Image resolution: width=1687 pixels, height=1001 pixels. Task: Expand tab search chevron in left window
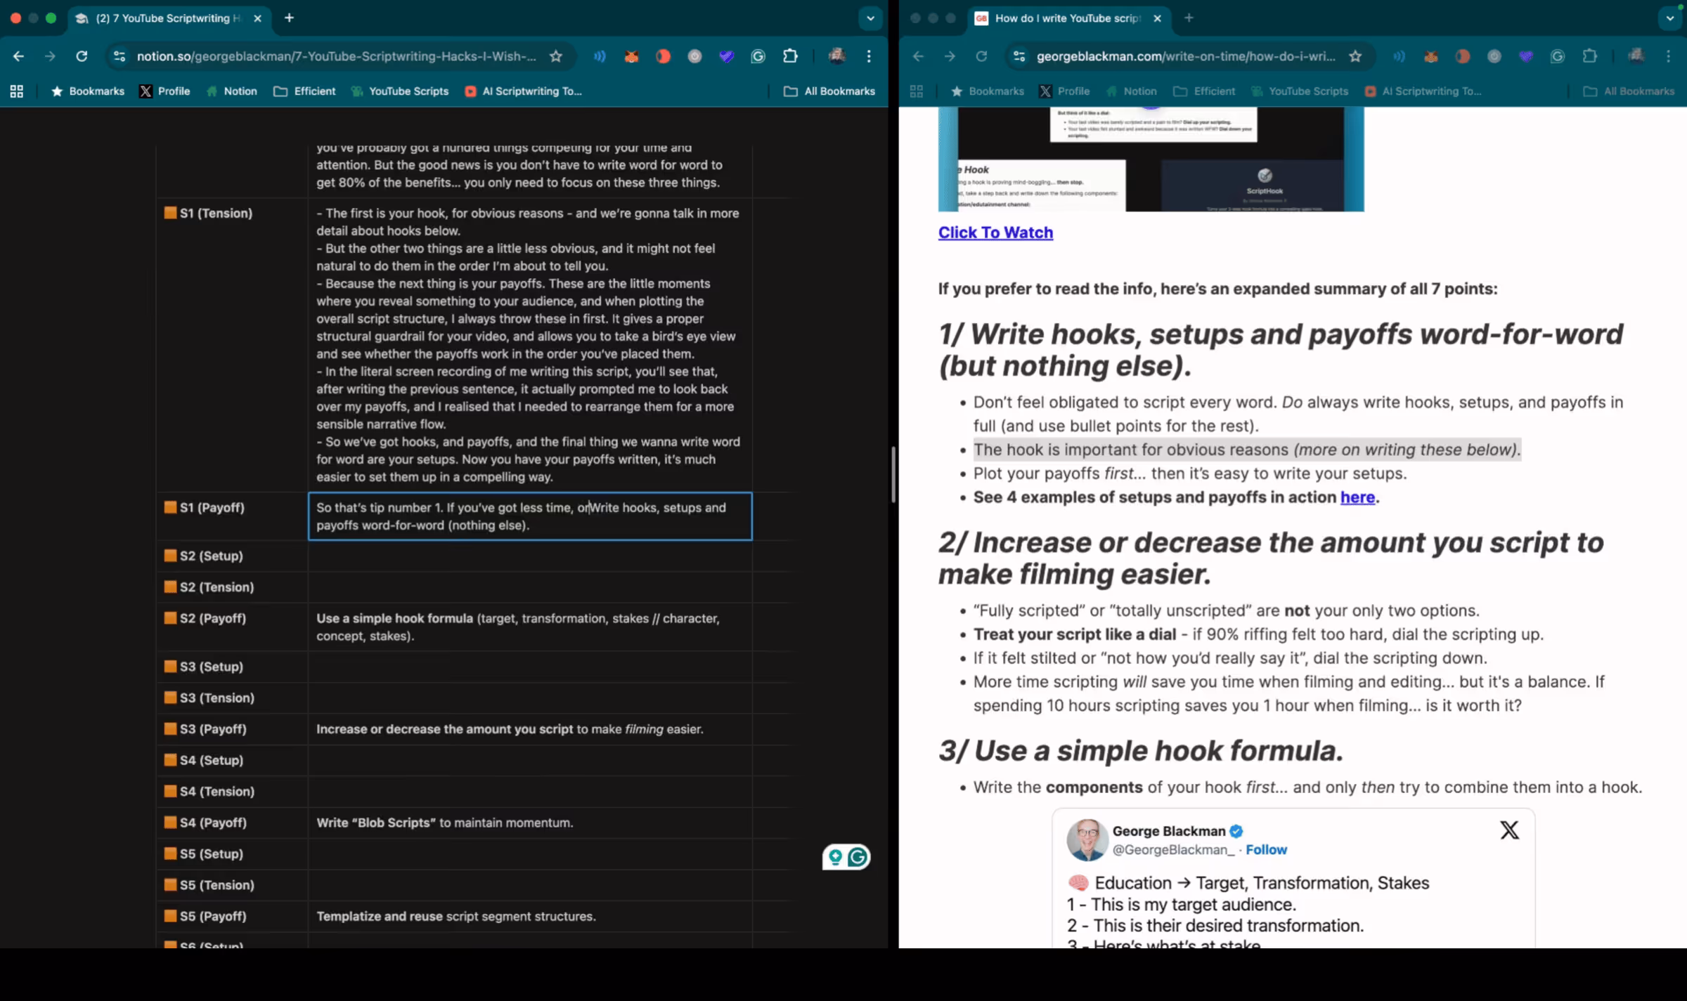(870, 18)
